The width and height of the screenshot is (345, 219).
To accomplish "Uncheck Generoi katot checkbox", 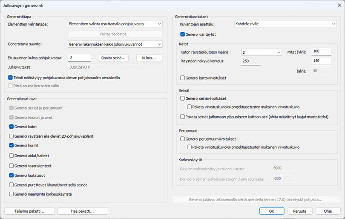I will coord(11,127).
